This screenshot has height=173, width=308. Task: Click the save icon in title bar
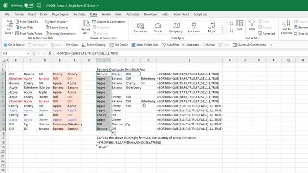[x=39, y=5]
